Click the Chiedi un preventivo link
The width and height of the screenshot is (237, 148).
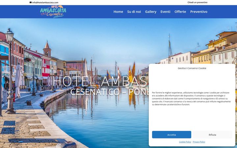coord(197,2)
